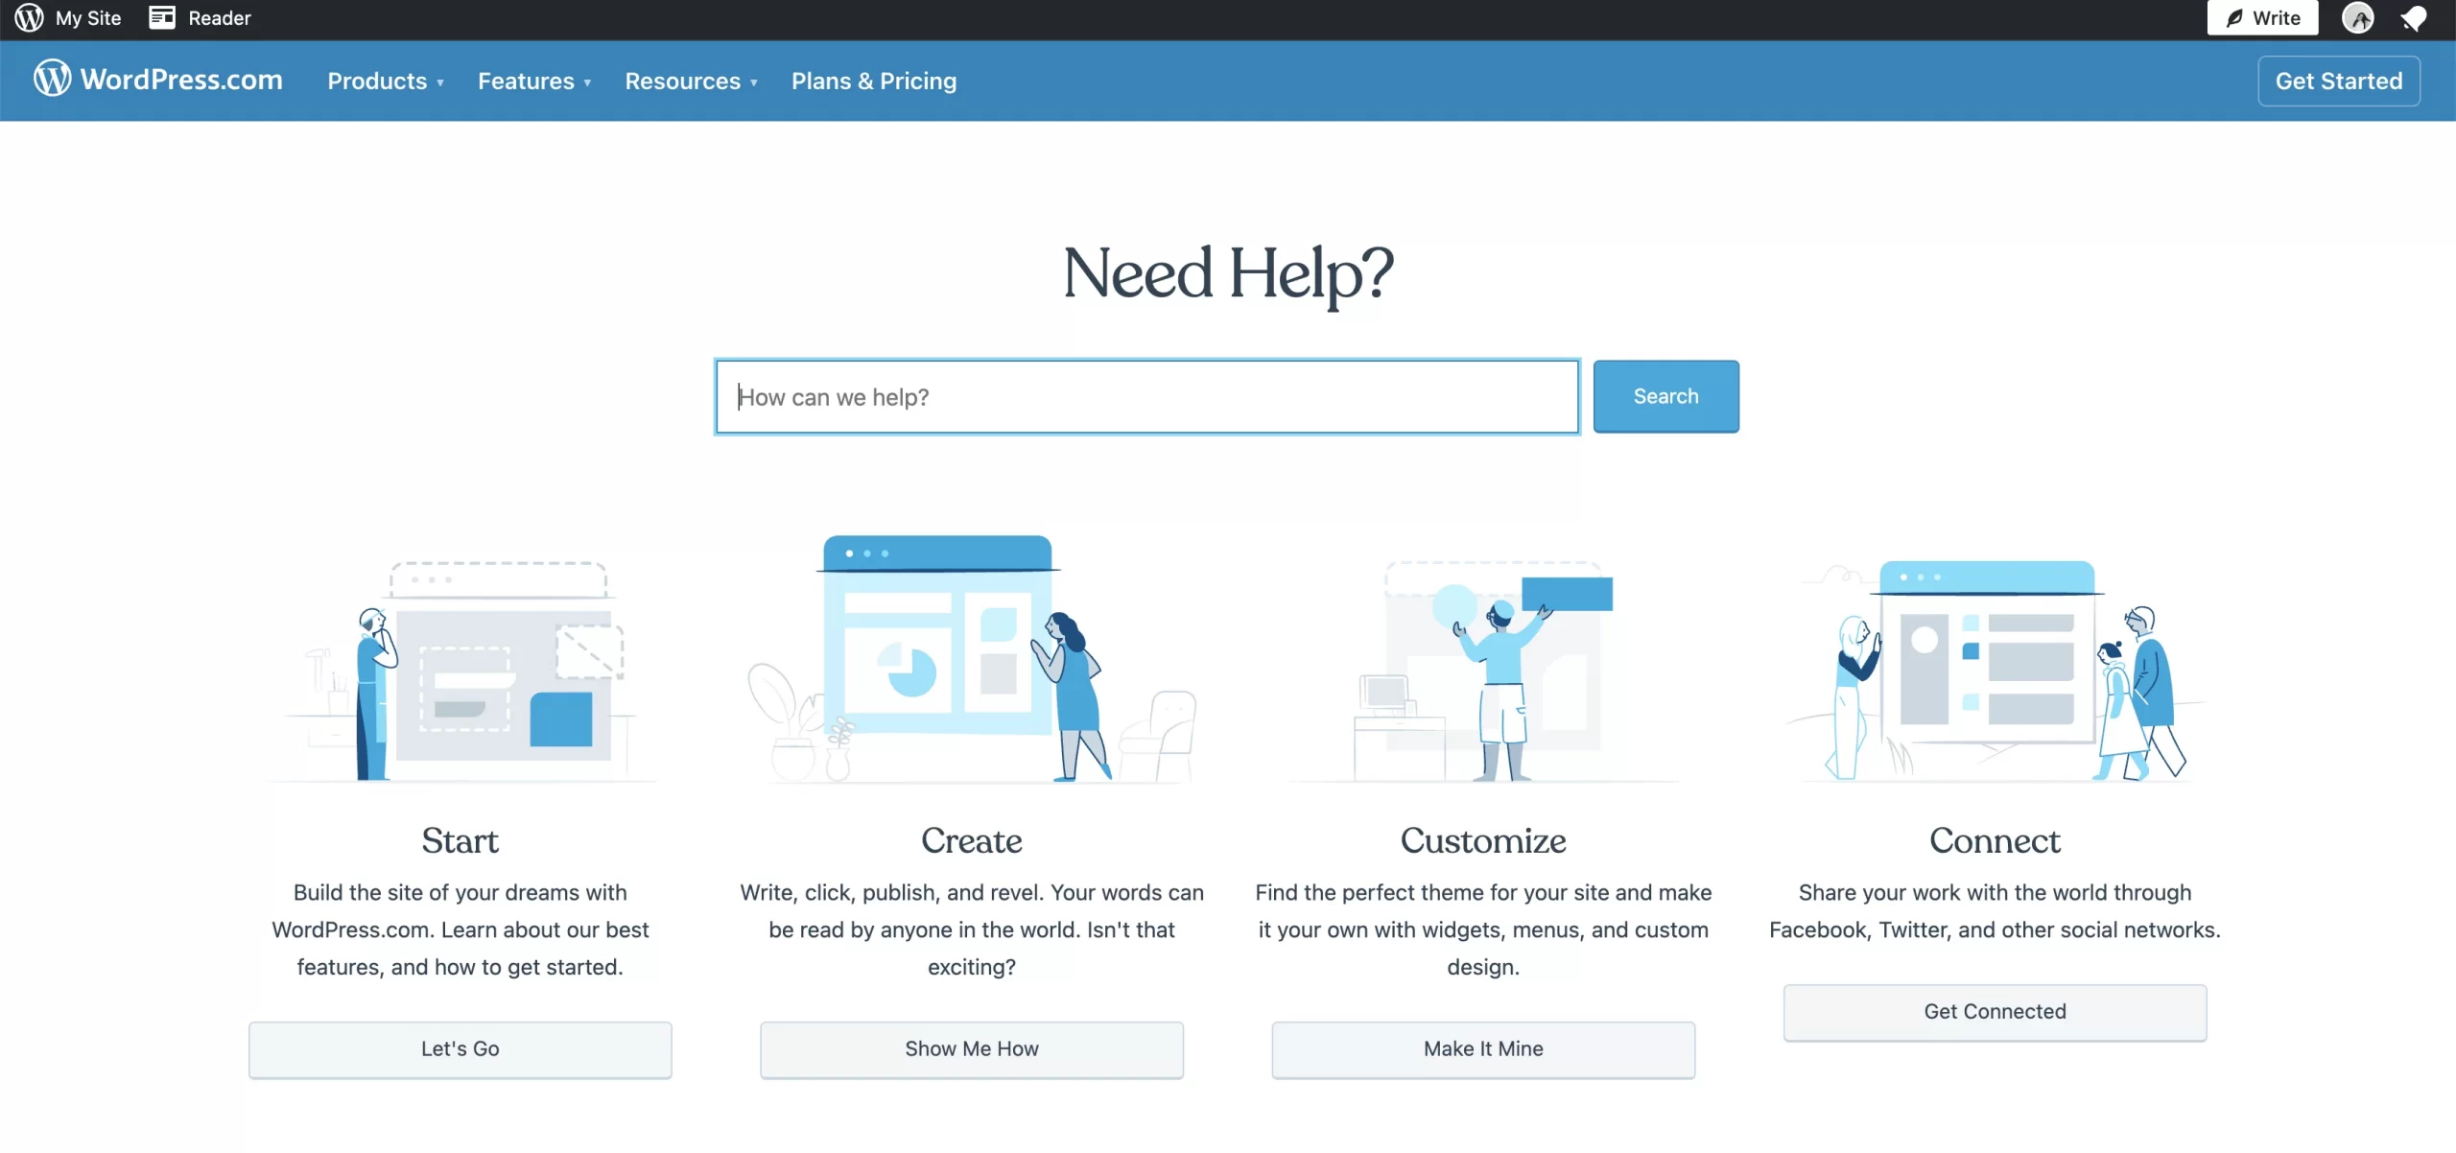The height and width of the screenshot is (1153, 2456).
Task: Click the user profile icon
Action: 2359,19
